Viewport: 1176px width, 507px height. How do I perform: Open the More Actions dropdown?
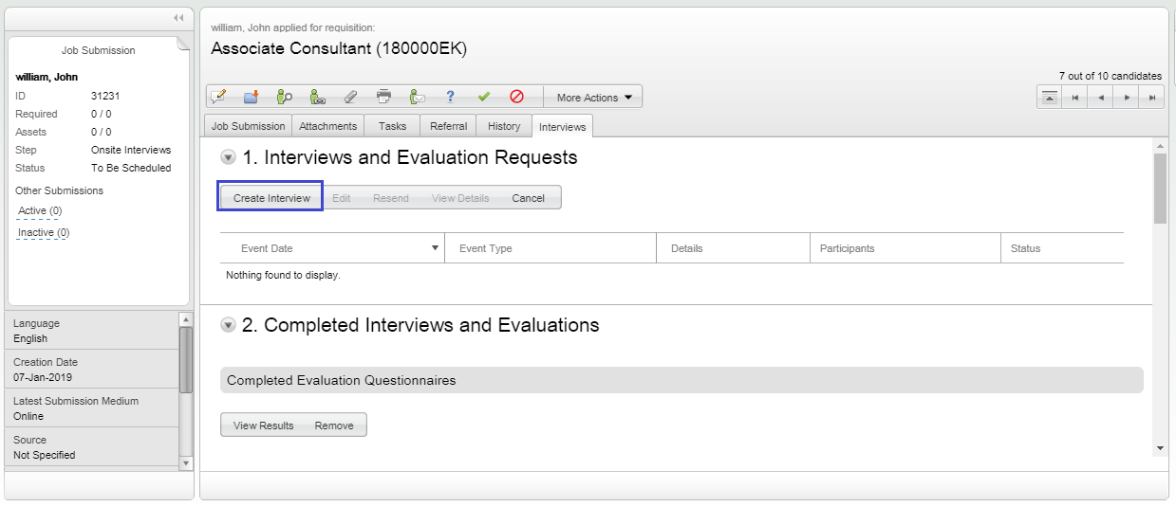(594, 98)
